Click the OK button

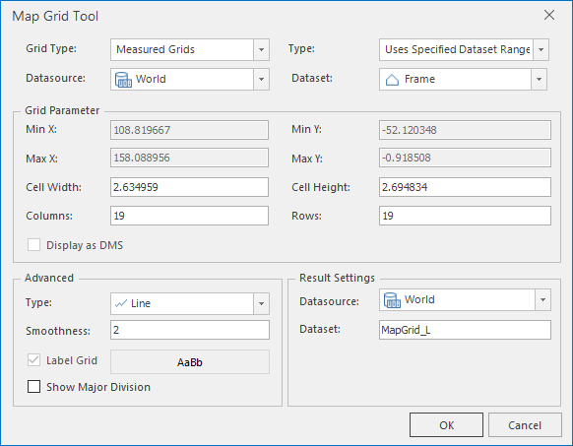(x=446, y=425)
